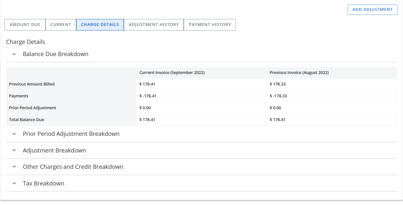
Task: Open the Payment History tab
Action: [210, 25]
